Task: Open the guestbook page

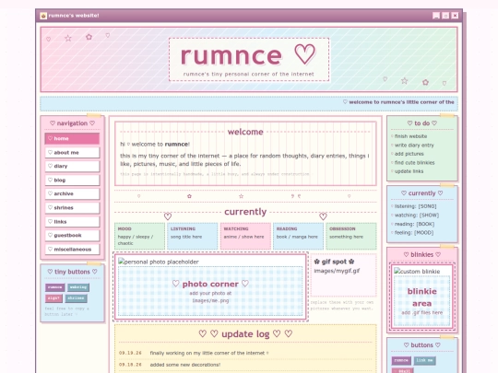Action: (72, 236)
